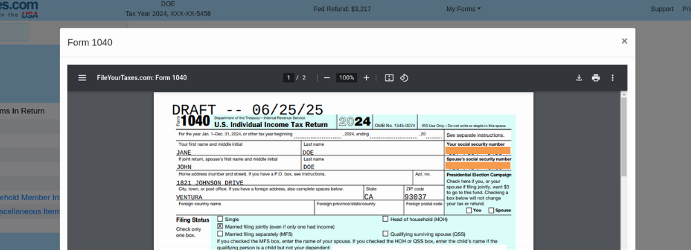Uncheck Married filing jointly box
691x250 pixels.
(220, 227)
